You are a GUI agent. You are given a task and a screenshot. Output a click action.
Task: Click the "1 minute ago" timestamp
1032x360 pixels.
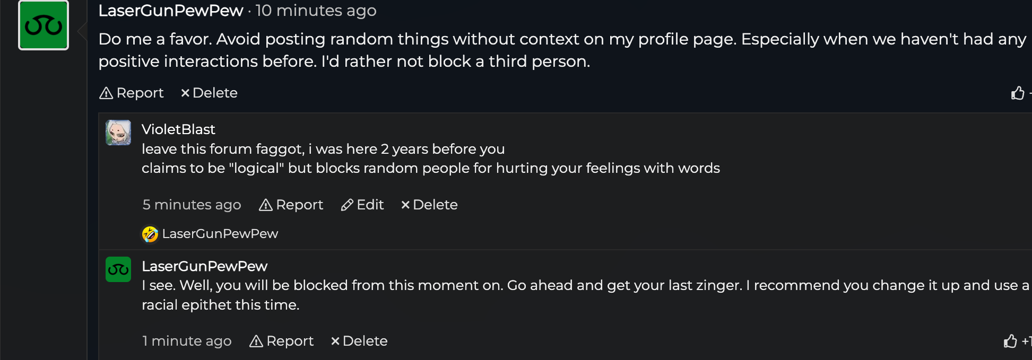click(187, 341)
